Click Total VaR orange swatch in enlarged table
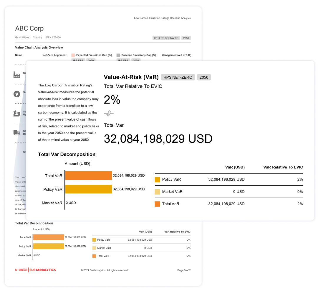This screenshot has width=318, height=289. coord(158,204)
